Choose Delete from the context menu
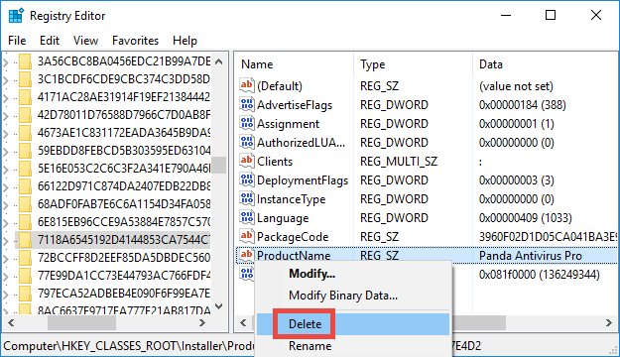Viewport: 620px width, 357px height. (353, 324)
